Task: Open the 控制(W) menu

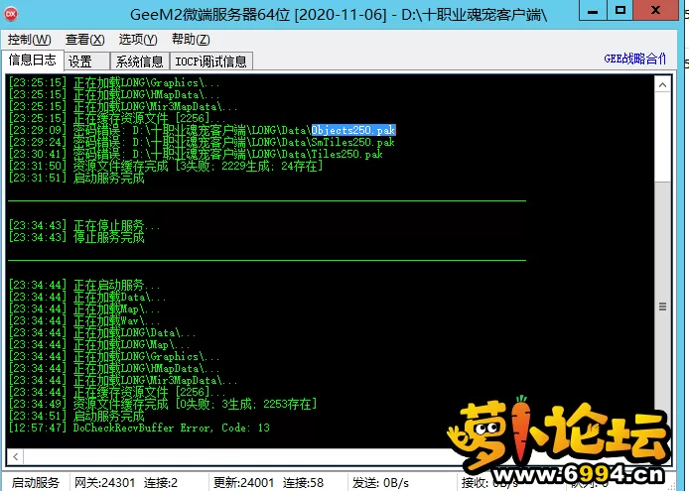Action: point(29,40)
